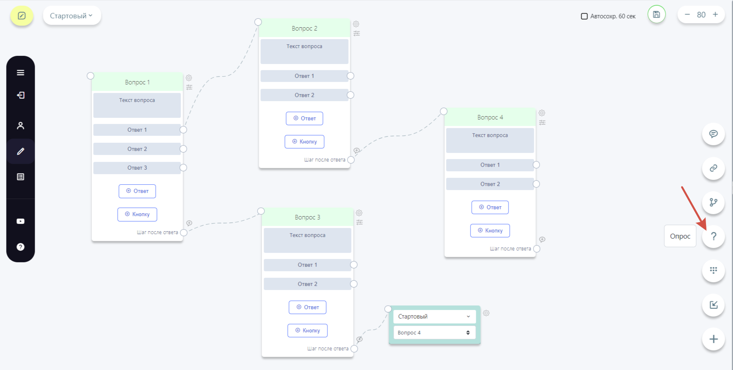Viewport: 733px width, 370px height.
Task: Click the zoom value 80
Action: click(701, 15)
